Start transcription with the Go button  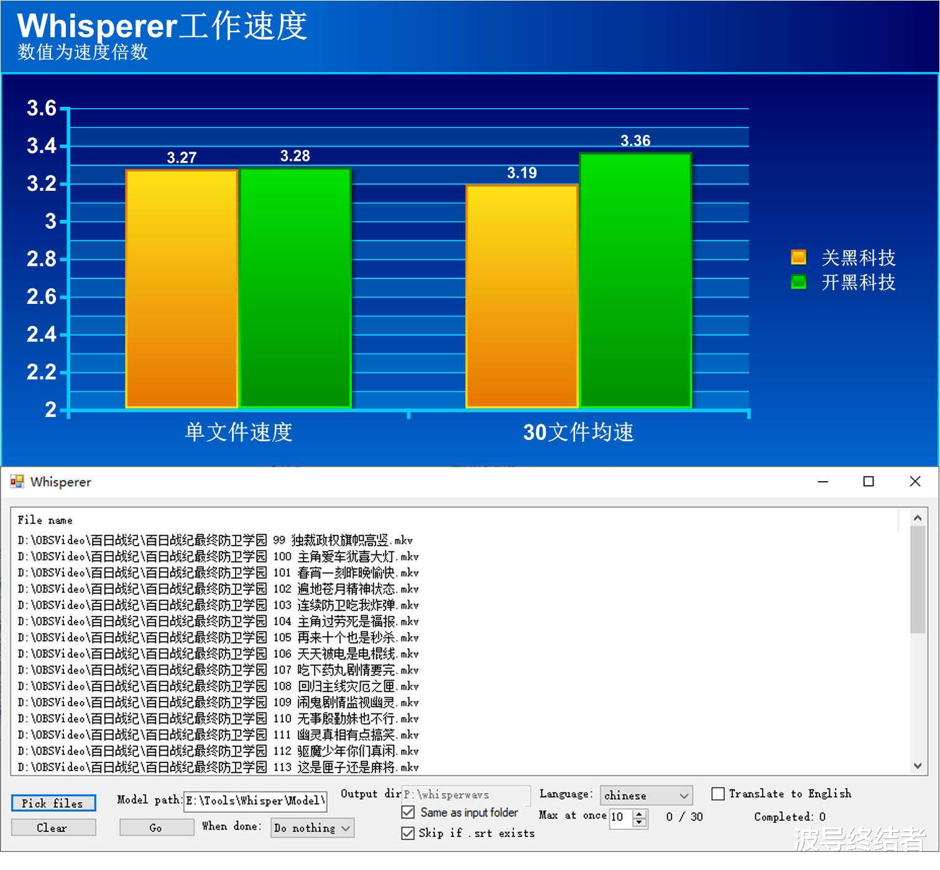coord(157,828)
